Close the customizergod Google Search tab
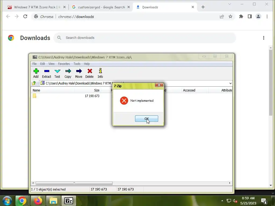 [129, 7]
